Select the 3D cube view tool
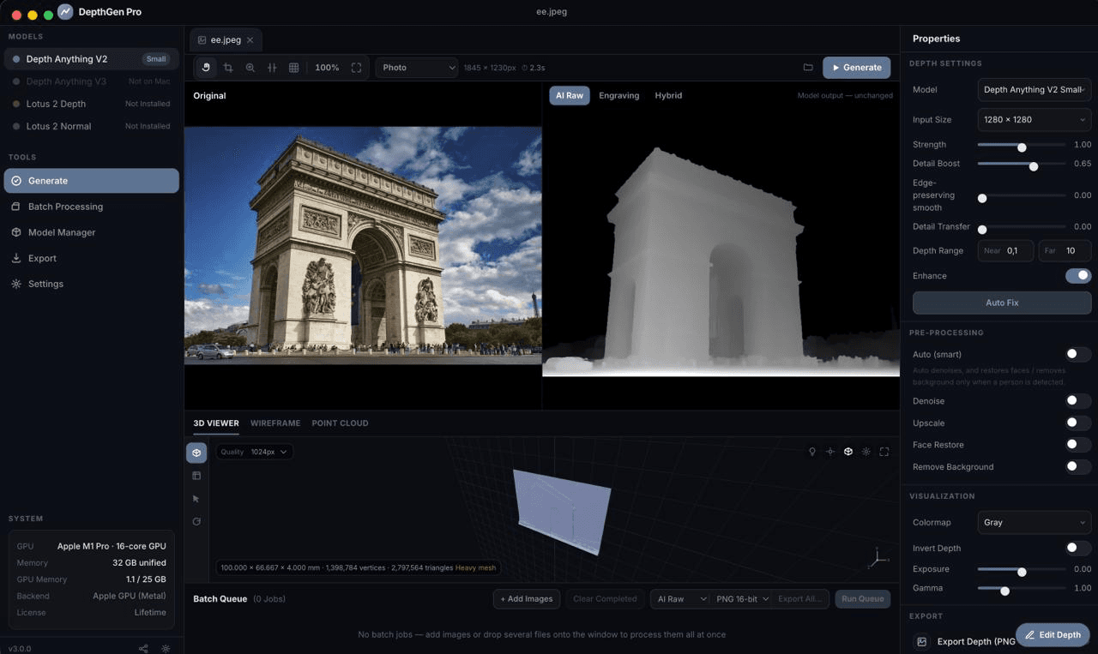Screen dimensions: 1098x654 [x=196, y=453]
